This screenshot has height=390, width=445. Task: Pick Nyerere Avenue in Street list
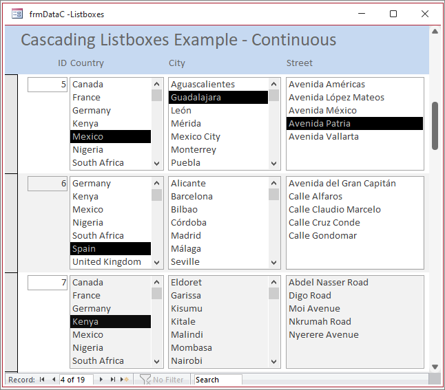pyautogui.click(x=355, y=334)
